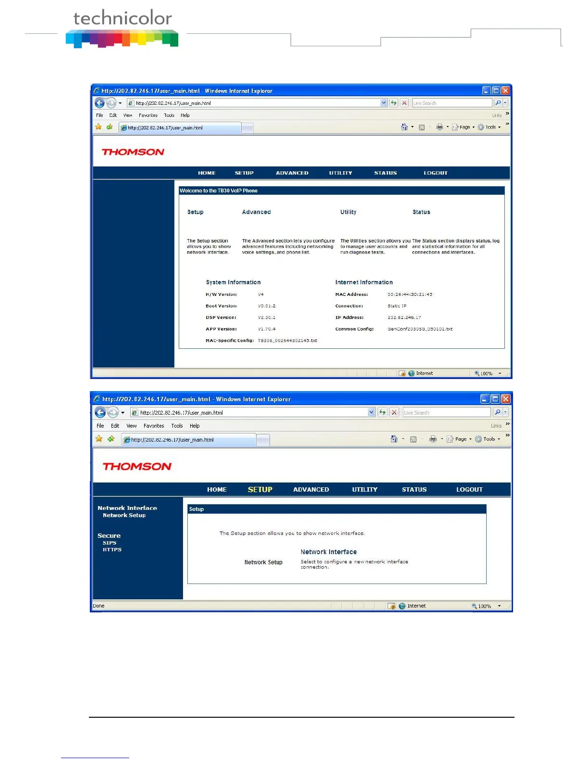Click Live Search box in bottom window
588x762 pixels.
447,412
